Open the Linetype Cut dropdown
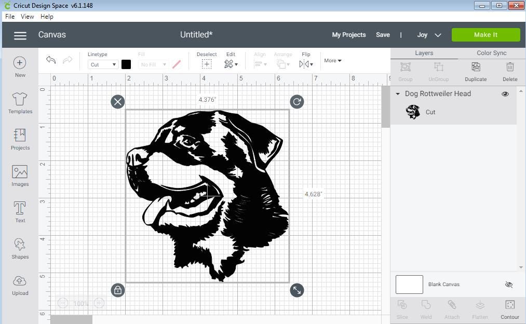This screenshot has width=526, height=324. (x=103, y=64)
